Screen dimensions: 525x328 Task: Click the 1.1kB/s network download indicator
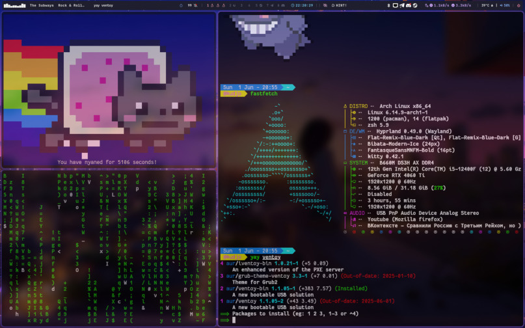click(x=438, y=5)
